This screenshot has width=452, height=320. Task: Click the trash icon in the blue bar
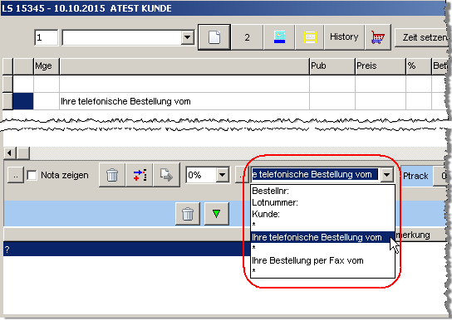188,214
